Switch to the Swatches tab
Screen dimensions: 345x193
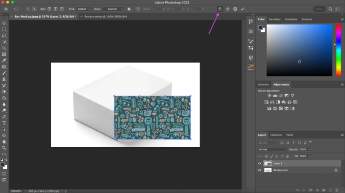point(274,19)
